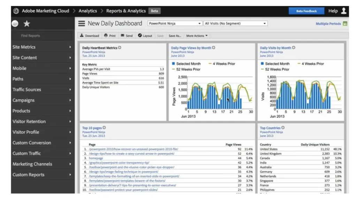
Task: Open the Top 10 pages report title
Action: [x=92, y=128]
